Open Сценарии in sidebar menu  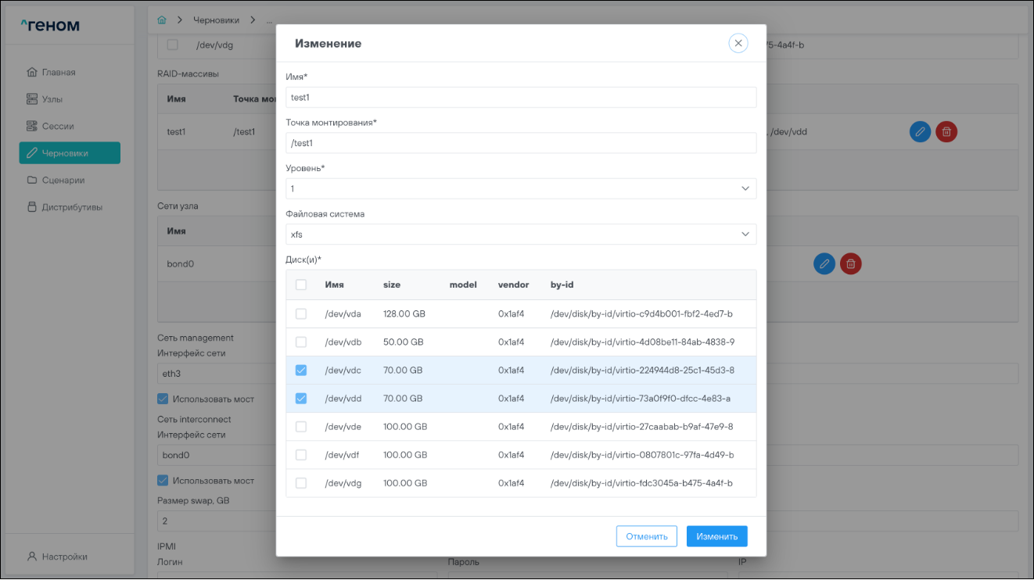pyautogui.click(x=63, y=180)
